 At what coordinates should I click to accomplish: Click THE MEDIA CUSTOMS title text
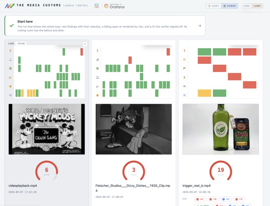pos(39,5)
